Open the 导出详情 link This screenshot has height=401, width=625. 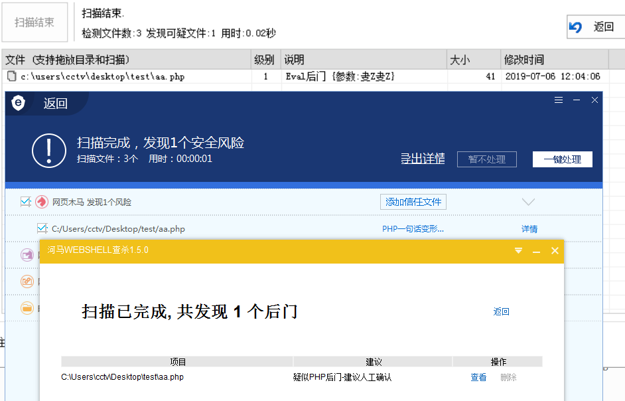pyautogui.click(x=423, y=159)
